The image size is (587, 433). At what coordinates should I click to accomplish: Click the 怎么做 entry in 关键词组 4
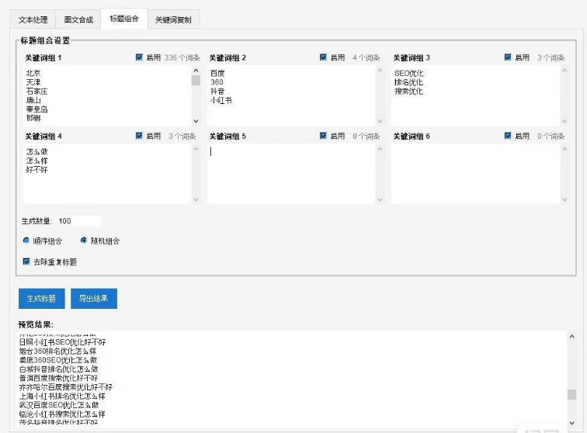(36, 151)
